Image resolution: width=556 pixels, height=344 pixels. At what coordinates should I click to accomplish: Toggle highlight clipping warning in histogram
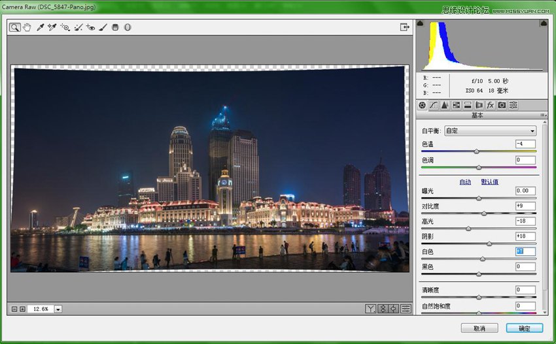pos(543,23)
